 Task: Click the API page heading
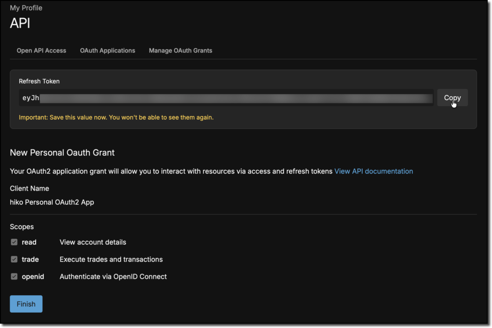click(20, 23)
